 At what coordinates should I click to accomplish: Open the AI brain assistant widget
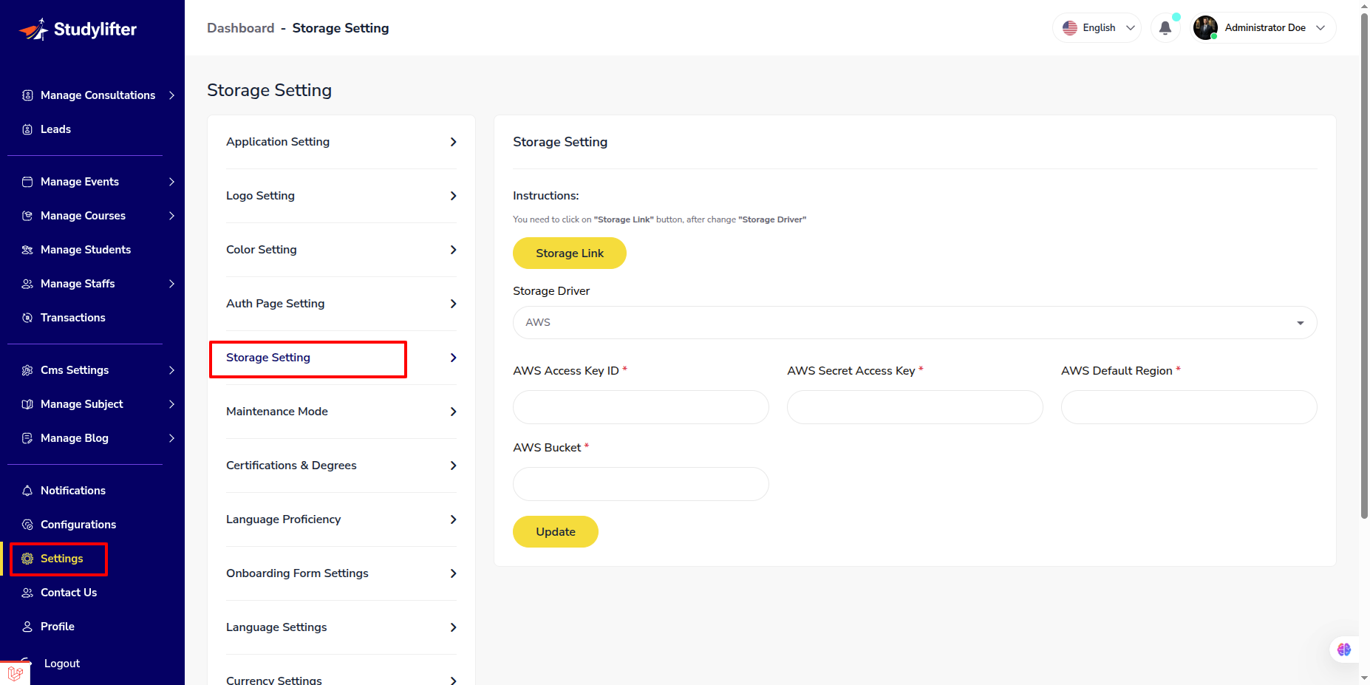[x=1344, y=650]
